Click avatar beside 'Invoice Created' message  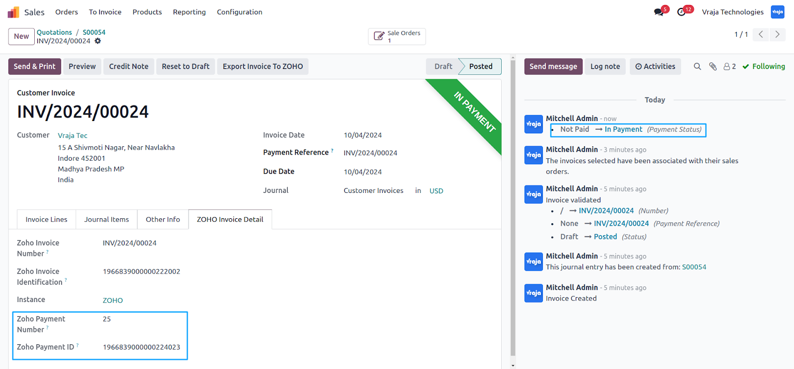tap(533, 293)
